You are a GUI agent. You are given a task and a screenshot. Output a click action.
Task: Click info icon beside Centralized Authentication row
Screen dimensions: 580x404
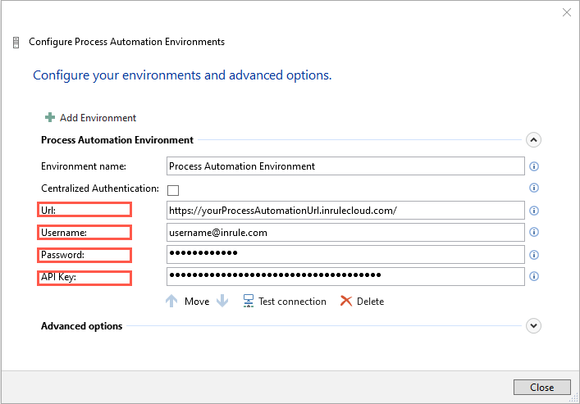tap(534, 188)
